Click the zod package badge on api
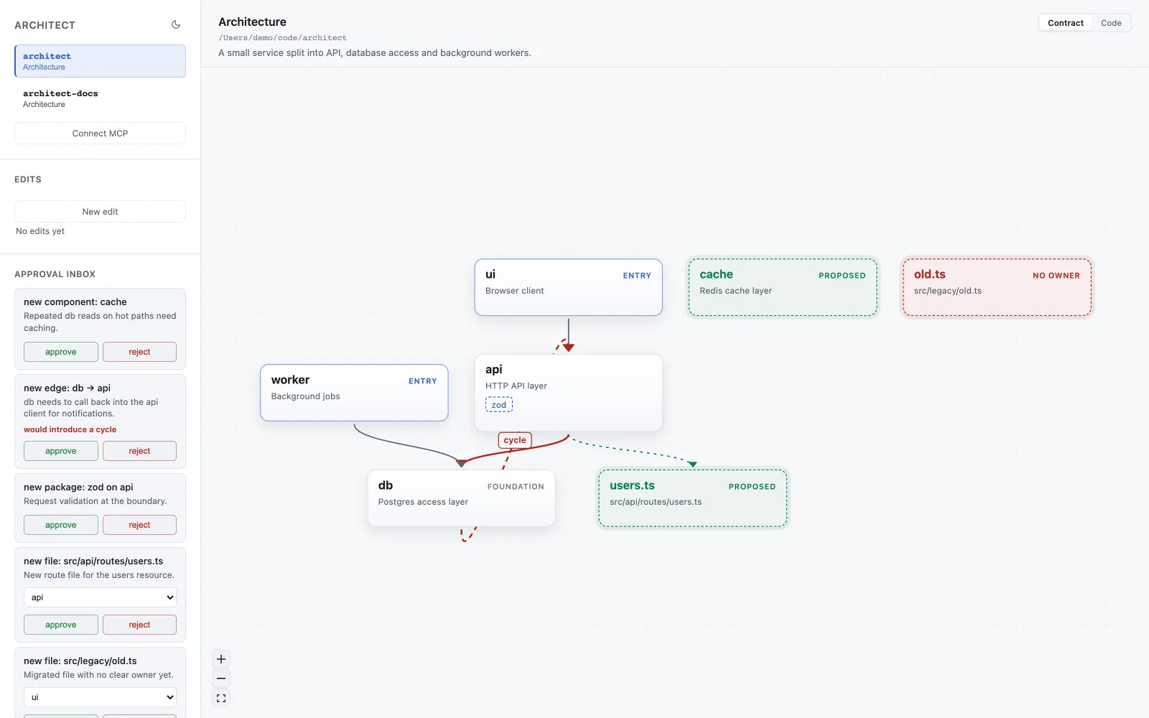 coord(499,405)
